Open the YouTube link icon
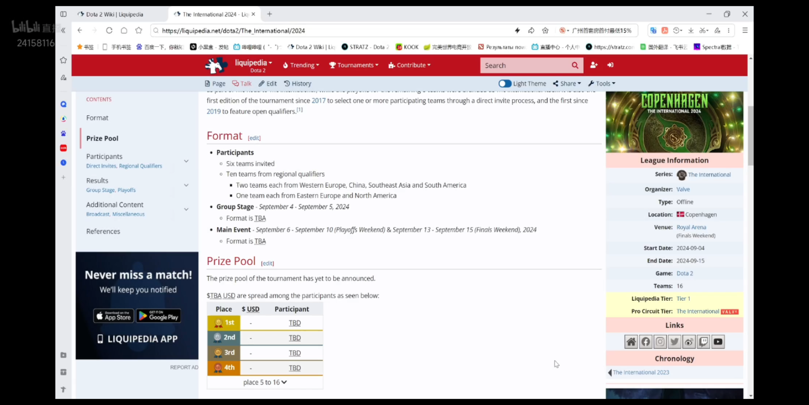This screenshot has width=809, height=405. [x=718, y=342]
